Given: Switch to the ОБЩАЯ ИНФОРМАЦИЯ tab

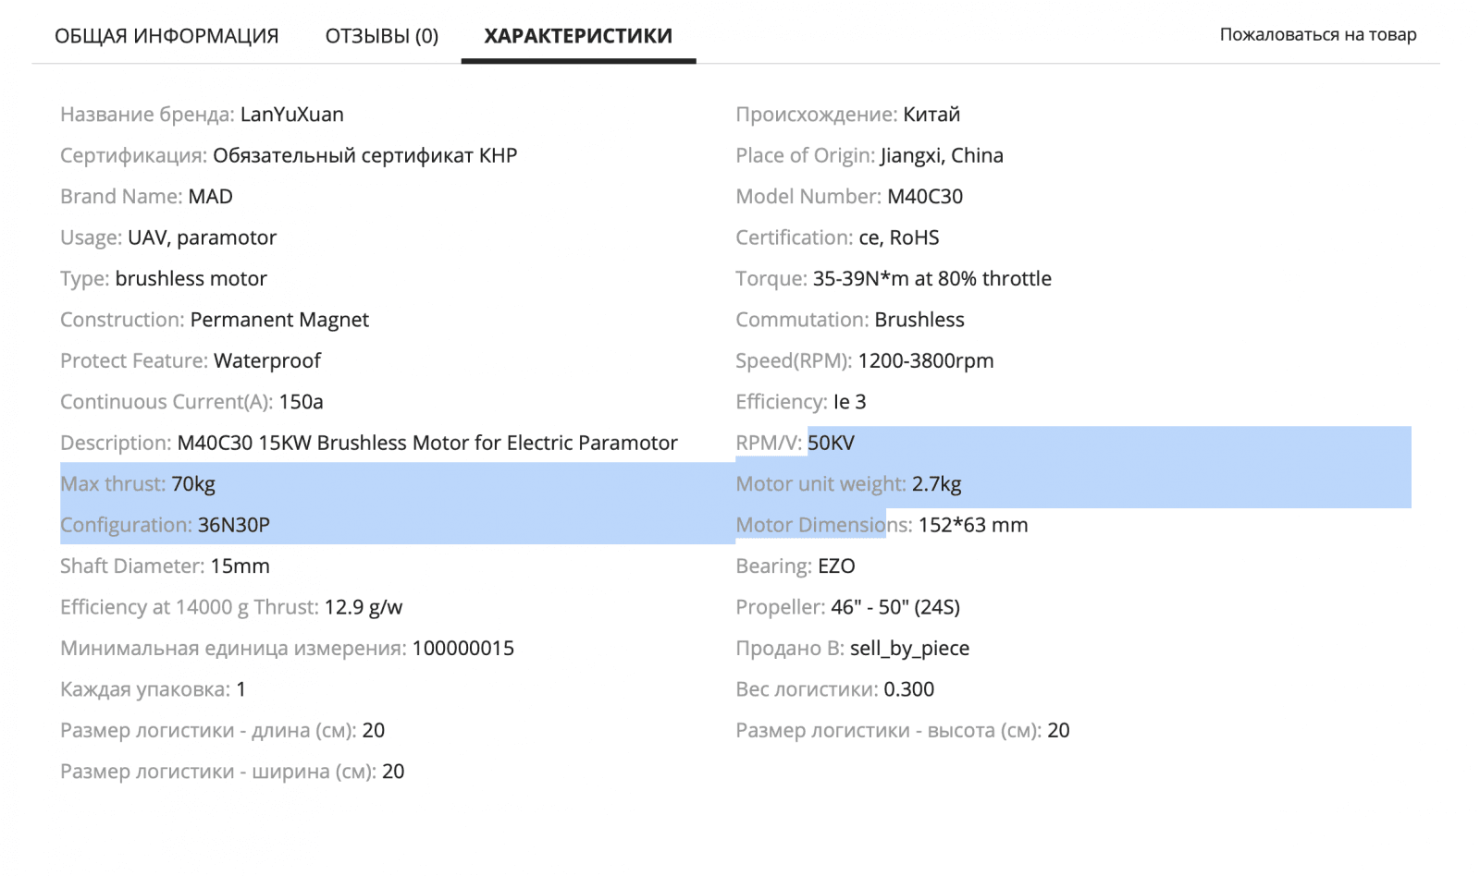Looking at the screenshot, I should (x=166, y=36).
